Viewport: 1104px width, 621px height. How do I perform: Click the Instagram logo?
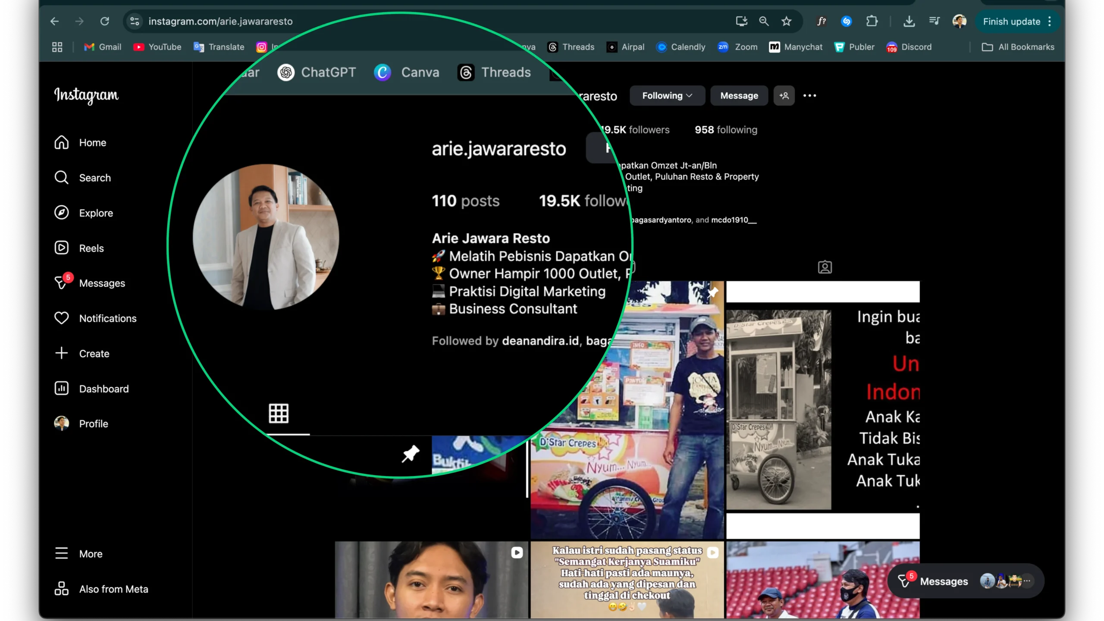86,95
